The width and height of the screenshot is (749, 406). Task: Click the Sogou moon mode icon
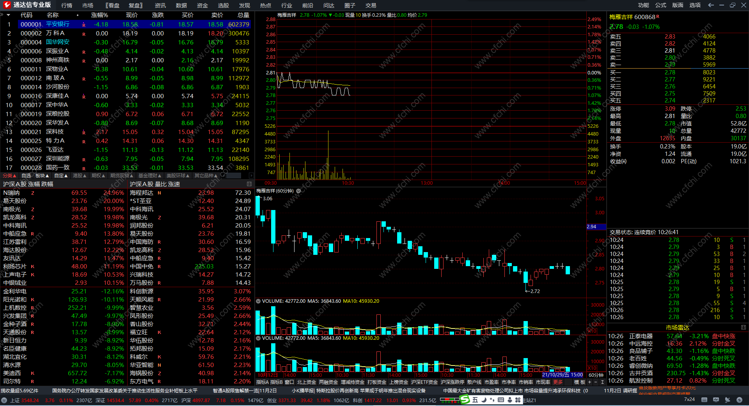[x=484, y=400]
